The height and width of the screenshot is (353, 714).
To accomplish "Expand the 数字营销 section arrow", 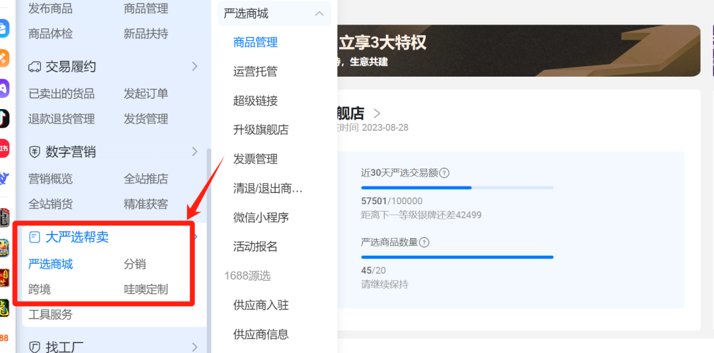I will [x=195, y=151].
